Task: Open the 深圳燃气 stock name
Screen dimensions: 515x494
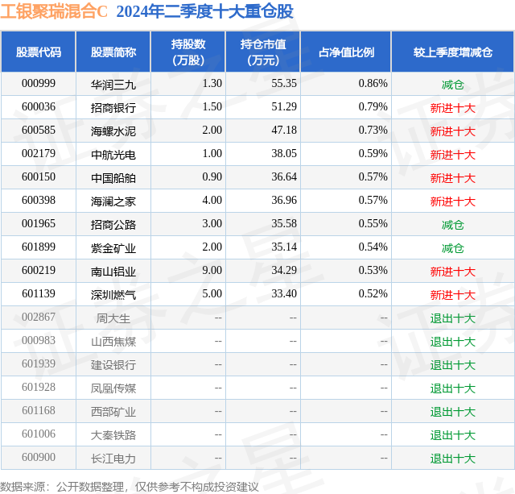Action: coord(113,294)
